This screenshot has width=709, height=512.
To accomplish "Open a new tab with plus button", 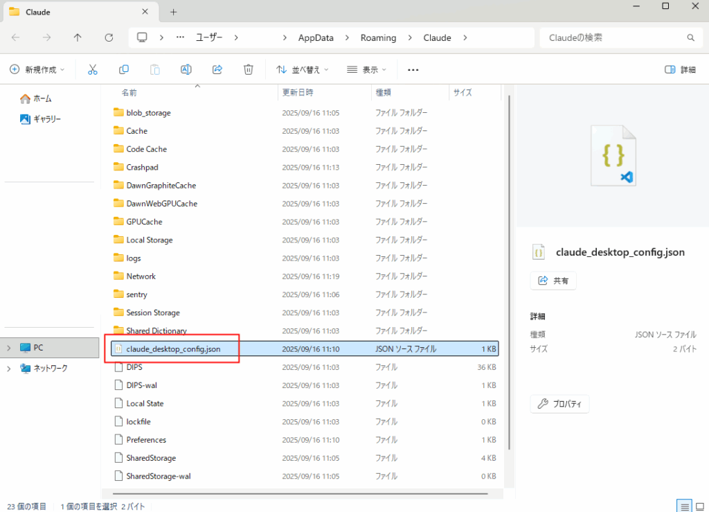I will click(x=173, y=12).
